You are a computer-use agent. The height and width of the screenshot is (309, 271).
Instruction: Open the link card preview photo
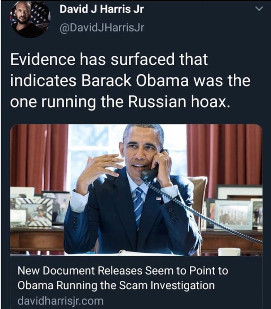pos(136,190)
